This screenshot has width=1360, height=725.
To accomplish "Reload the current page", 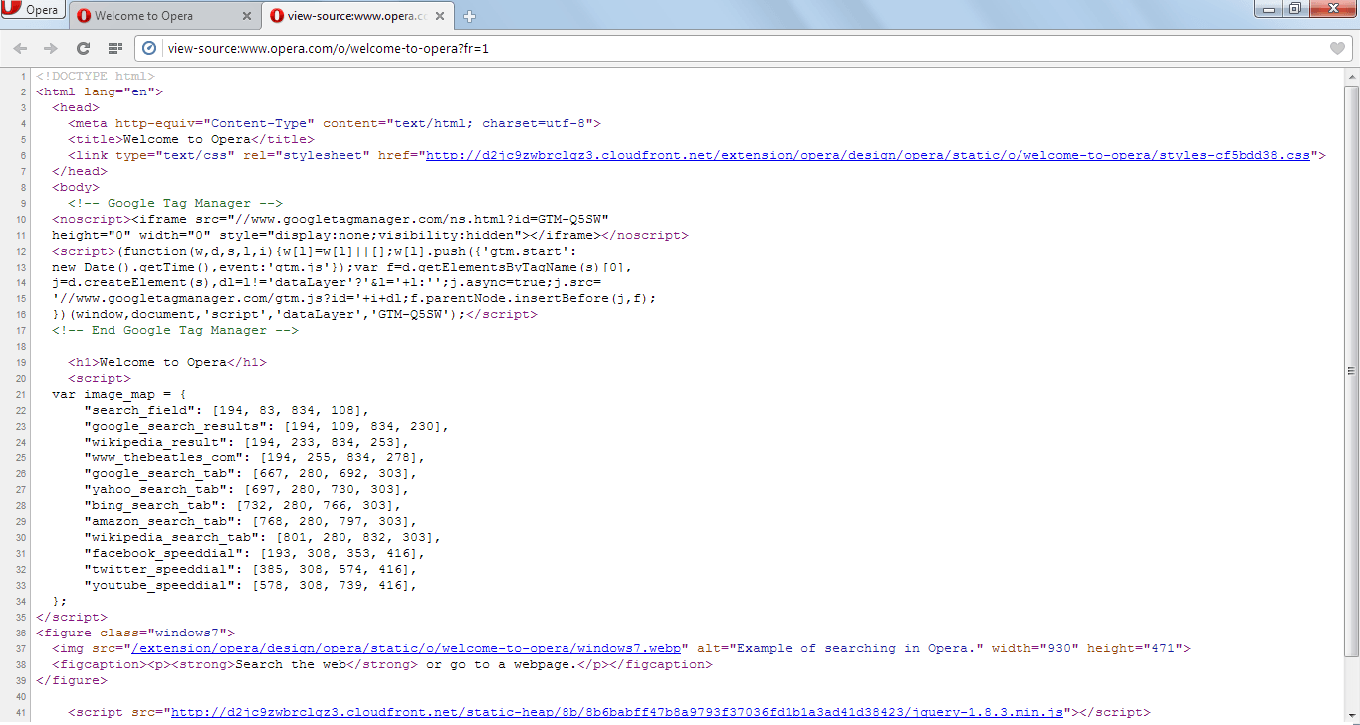I will click(83, 48).
